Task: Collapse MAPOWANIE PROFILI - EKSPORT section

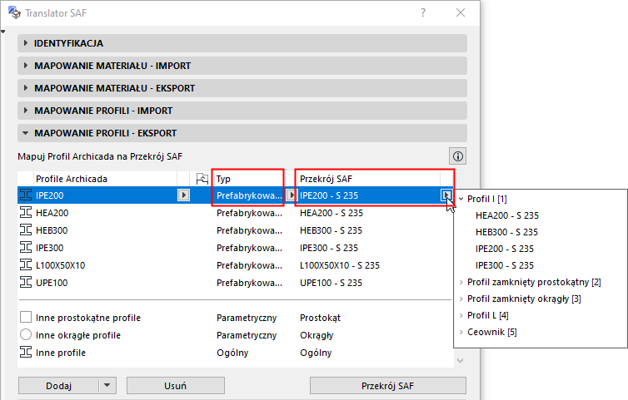Action: click(x=26, y=133)
